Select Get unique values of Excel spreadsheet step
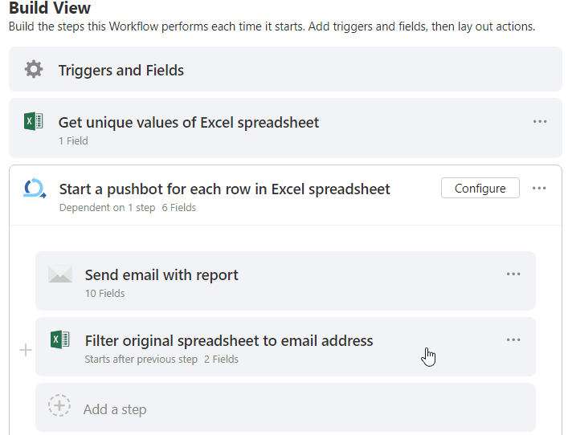Screen dimensions: 568x435 pyautogui.click(x=285, y=128)
